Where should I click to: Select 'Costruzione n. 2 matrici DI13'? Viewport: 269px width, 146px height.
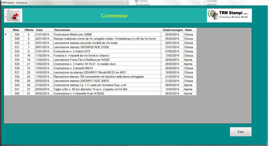(107, 51)
